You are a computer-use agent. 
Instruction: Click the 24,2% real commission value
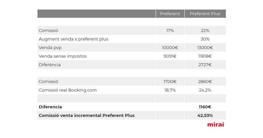[205, 90]
